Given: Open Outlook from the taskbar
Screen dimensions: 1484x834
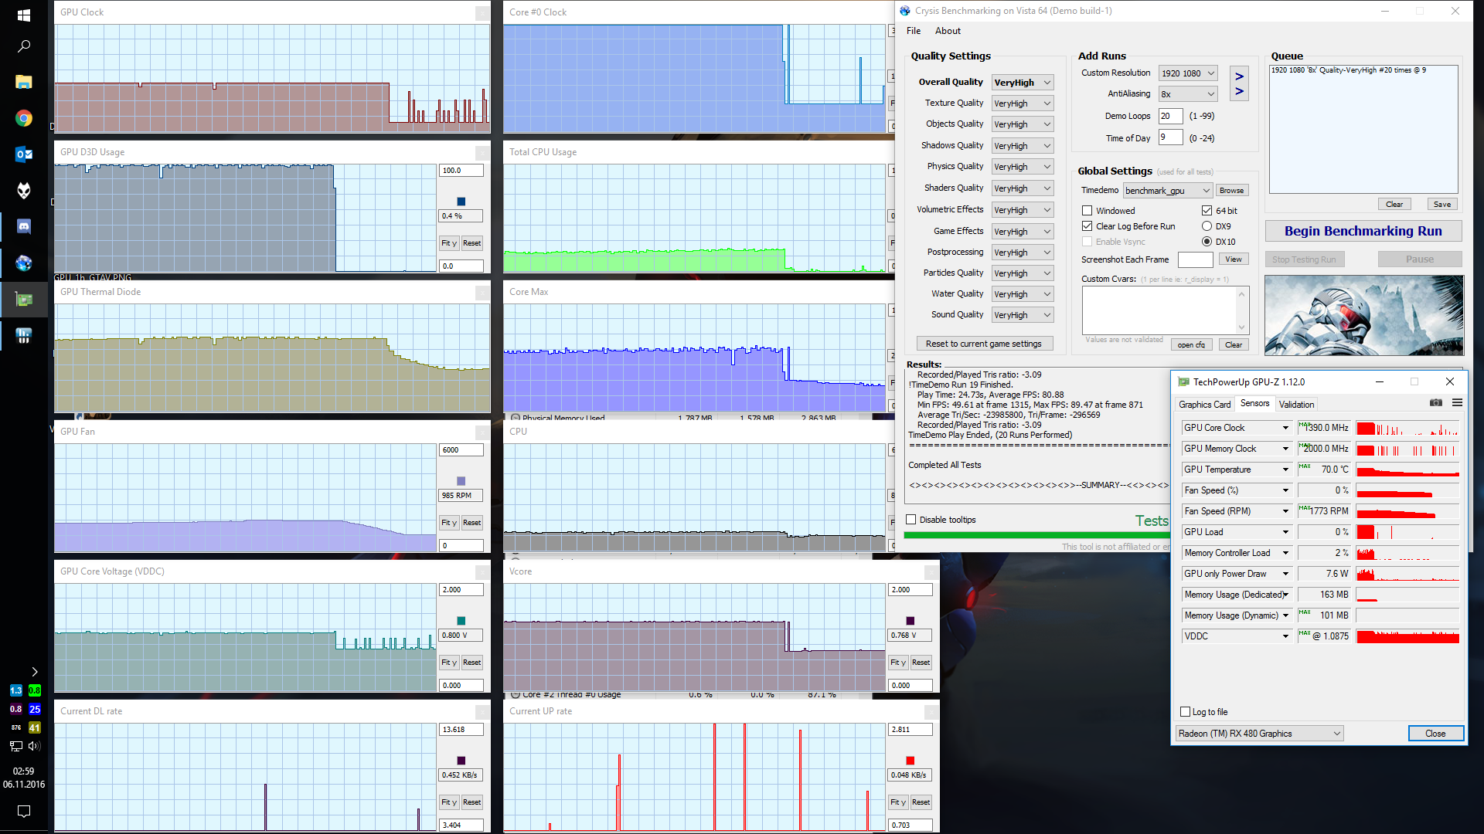Looking at the screenshot, I should point(23,154).
